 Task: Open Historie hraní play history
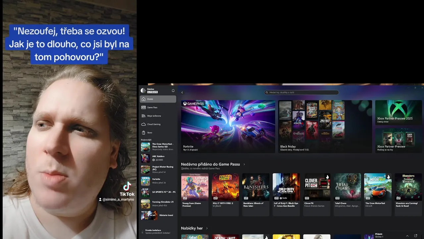[158, 215]
